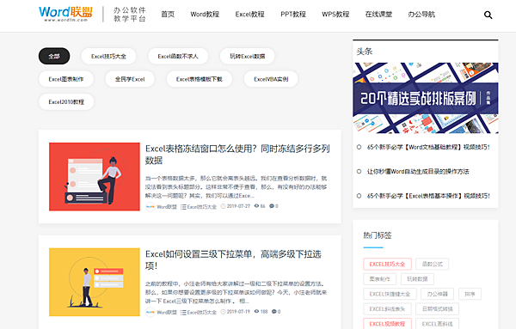Click author avatar on 三级下拉菜单 article

[x=150, y=312]
